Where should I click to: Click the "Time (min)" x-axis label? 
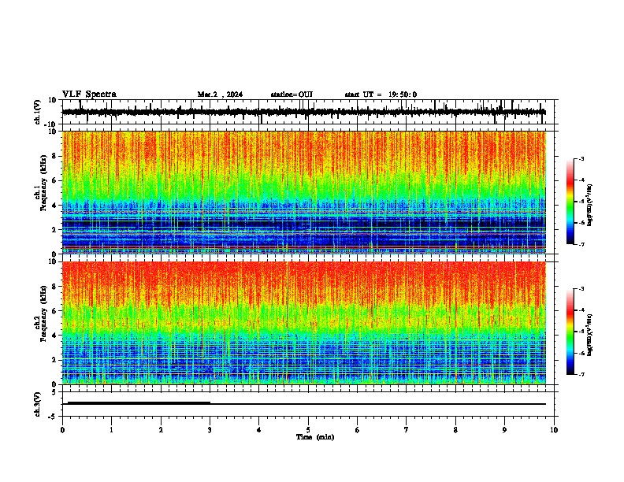click(315, 437)
